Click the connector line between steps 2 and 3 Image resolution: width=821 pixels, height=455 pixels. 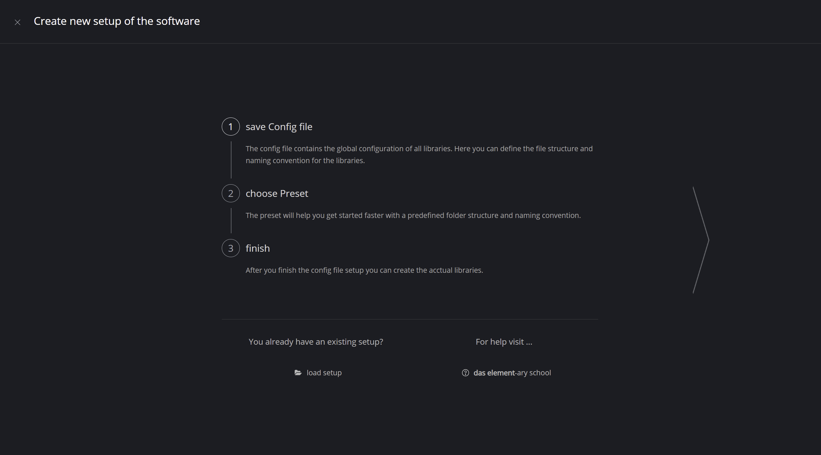pyautogui.click(x=231, y=220)
